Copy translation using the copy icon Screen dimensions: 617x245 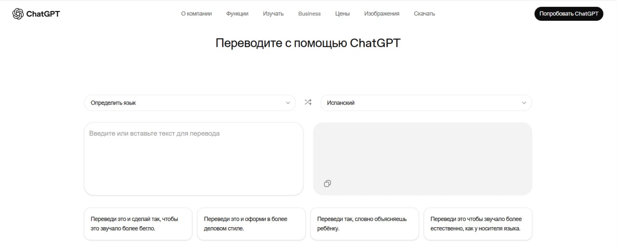(327, 183)
